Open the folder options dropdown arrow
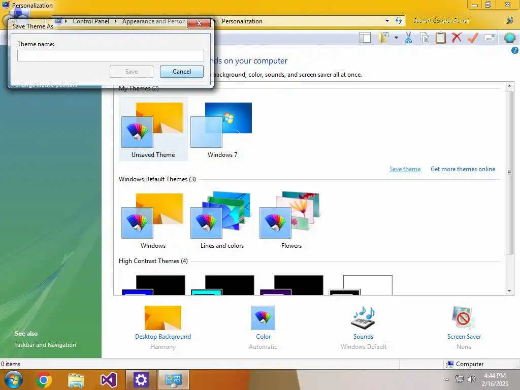The height and width of the screenshot is (390, 520). tap(396, 38)
